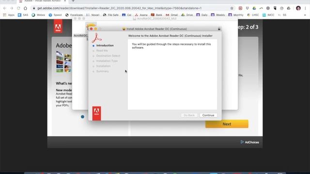Open the Drive bookmark

pyautogui.click(x=187, y=15)
